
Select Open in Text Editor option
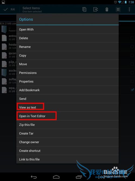tap(67, 116)
